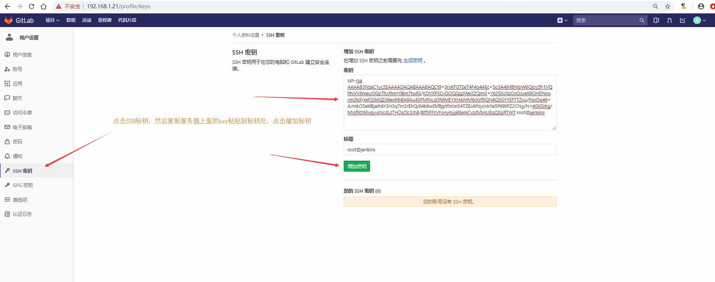Click the 您的账号没有 SSH 密钥 notice
The width and height of the screenshot is (715, 282).
(450, 201)
